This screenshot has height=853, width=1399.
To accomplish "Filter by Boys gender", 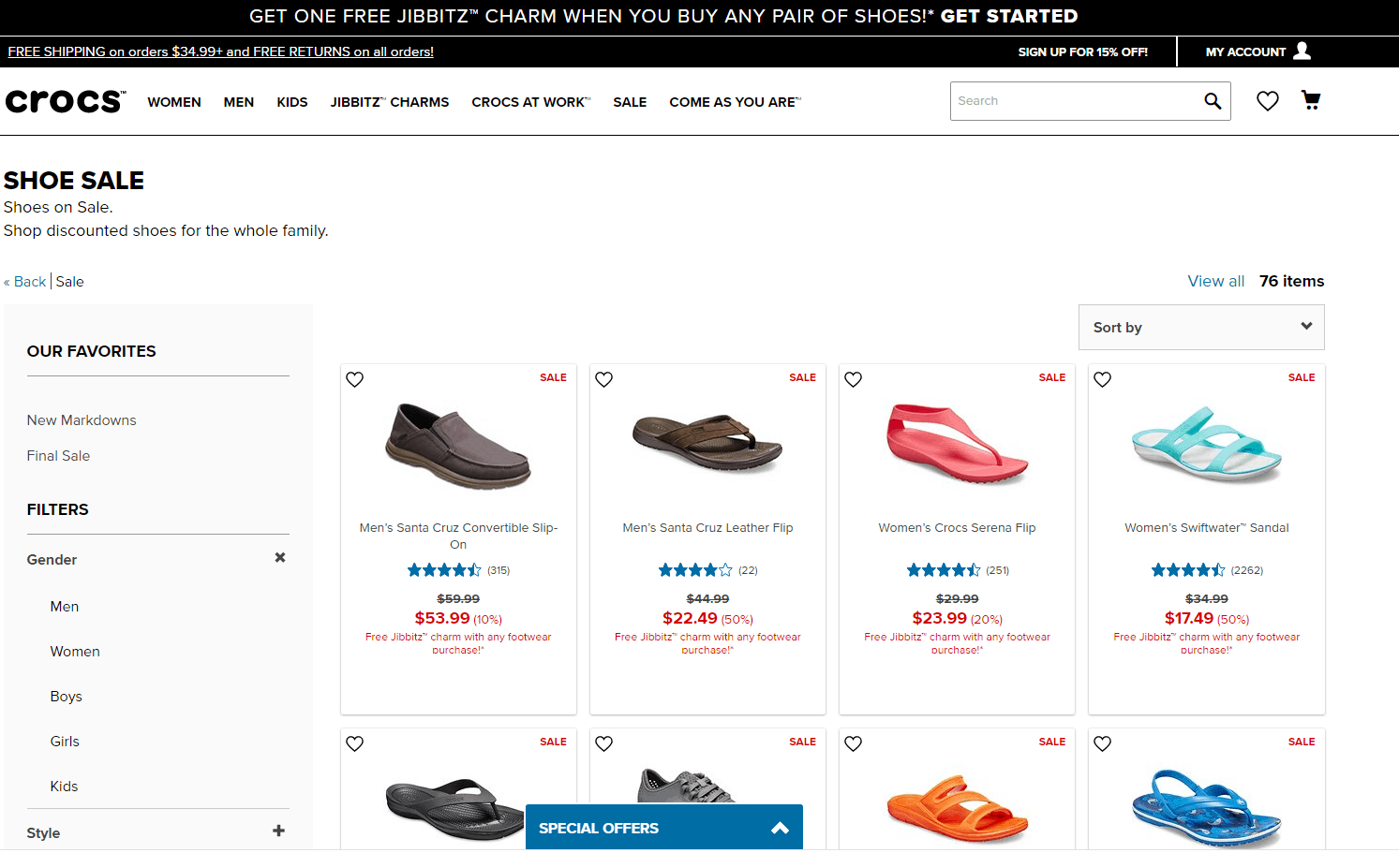I will (x=67, y=697).
